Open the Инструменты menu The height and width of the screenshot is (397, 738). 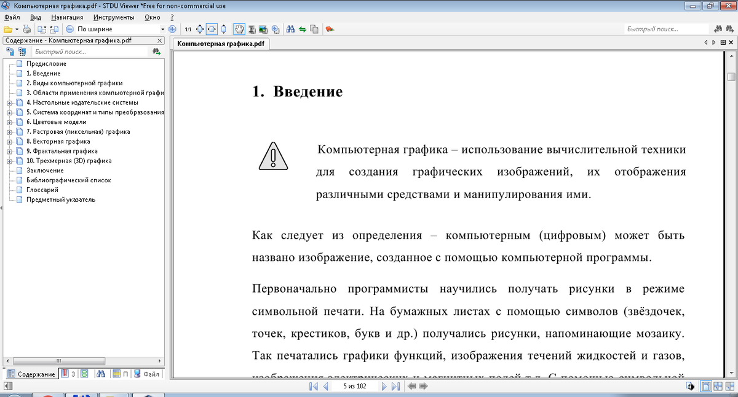pos(114,18)
